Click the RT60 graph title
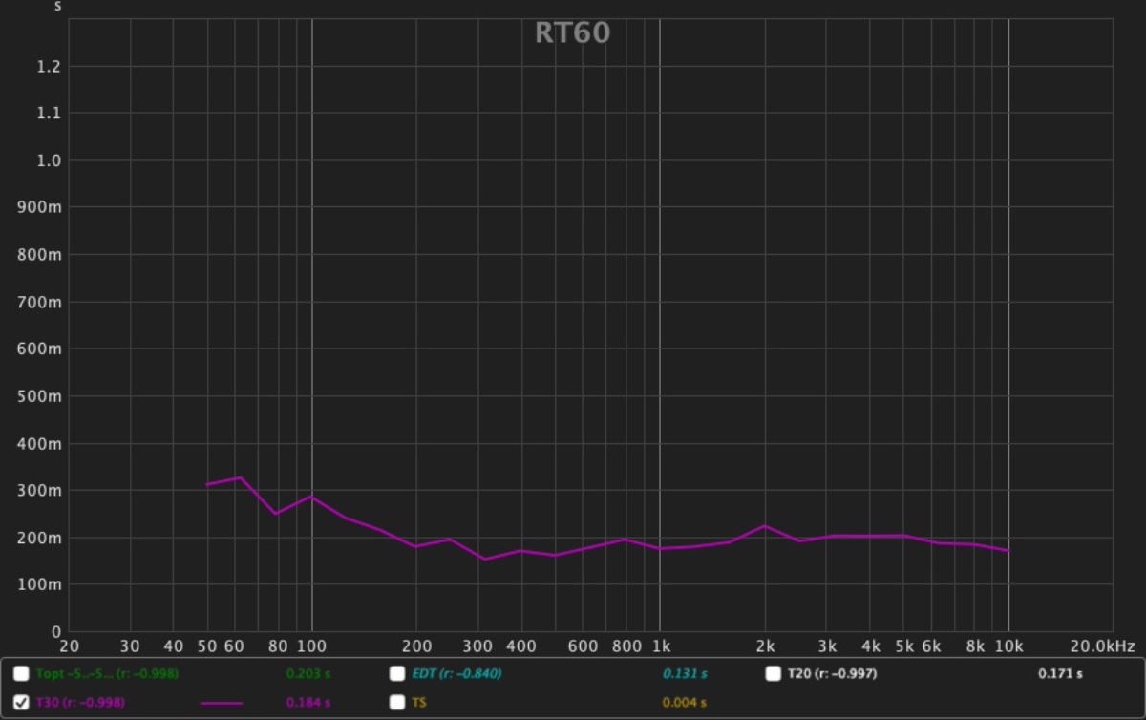1146x720 pixels. (572, 33)
